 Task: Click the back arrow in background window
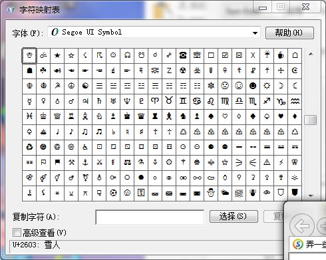coord(302,226)
